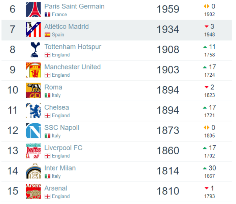Open the Inter Milan team link
This screenshot has height=204, width=236.
(x=60, y=168)
